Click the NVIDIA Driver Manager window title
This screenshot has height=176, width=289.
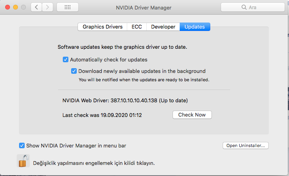(x=144, y=7)
